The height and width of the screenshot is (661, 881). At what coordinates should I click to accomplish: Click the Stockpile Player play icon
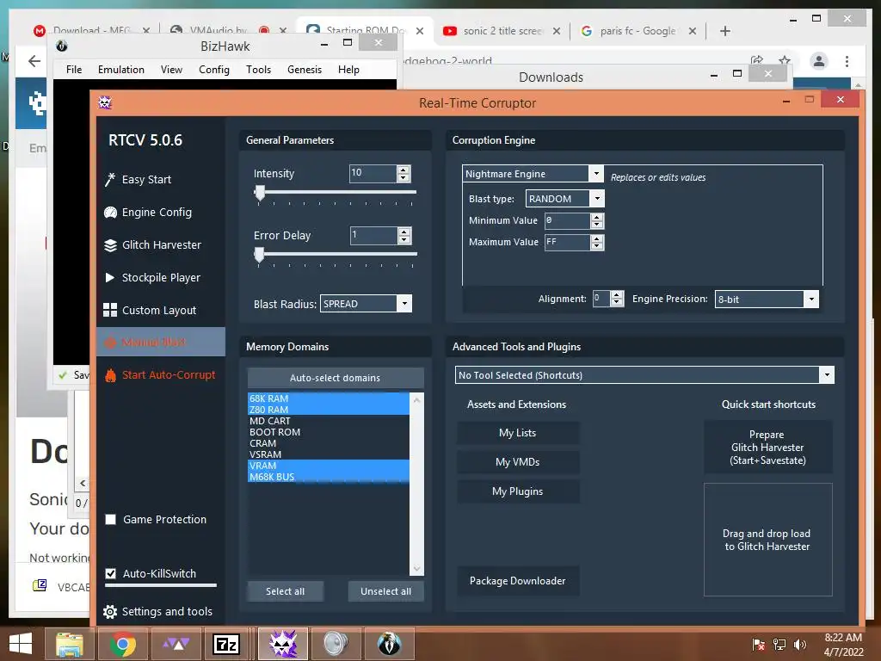click(x=110, y=278)
